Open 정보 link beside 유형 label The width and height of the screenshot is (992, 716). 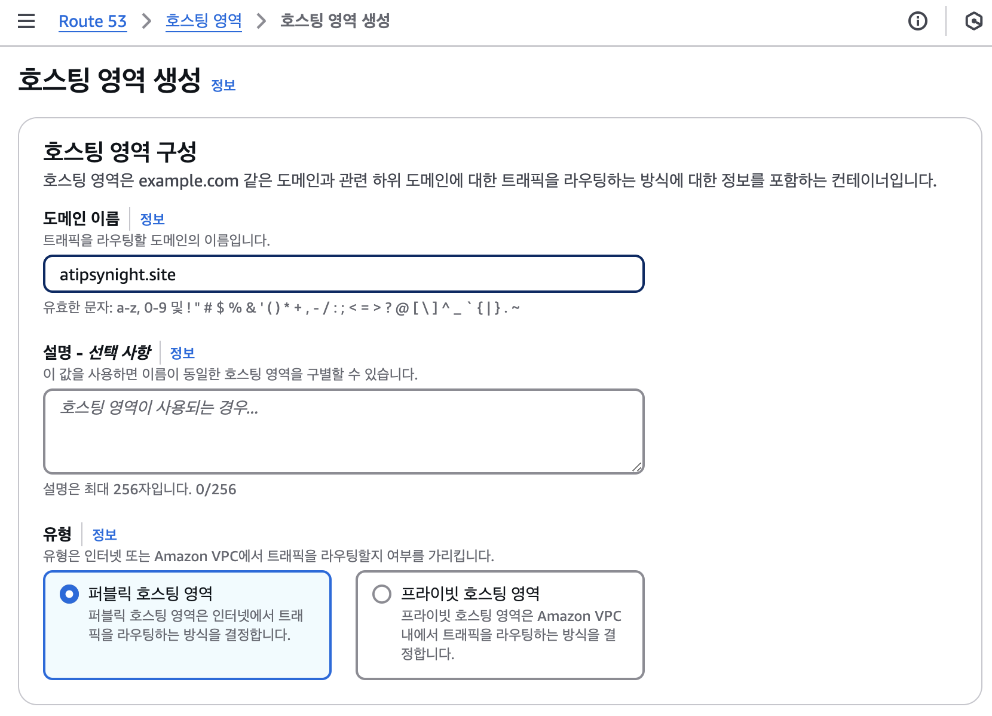(x=104, y=535)
